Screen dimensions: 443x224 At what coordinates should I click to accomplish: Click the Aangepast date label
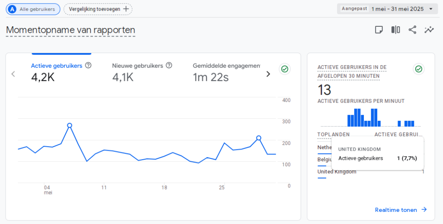354,9
